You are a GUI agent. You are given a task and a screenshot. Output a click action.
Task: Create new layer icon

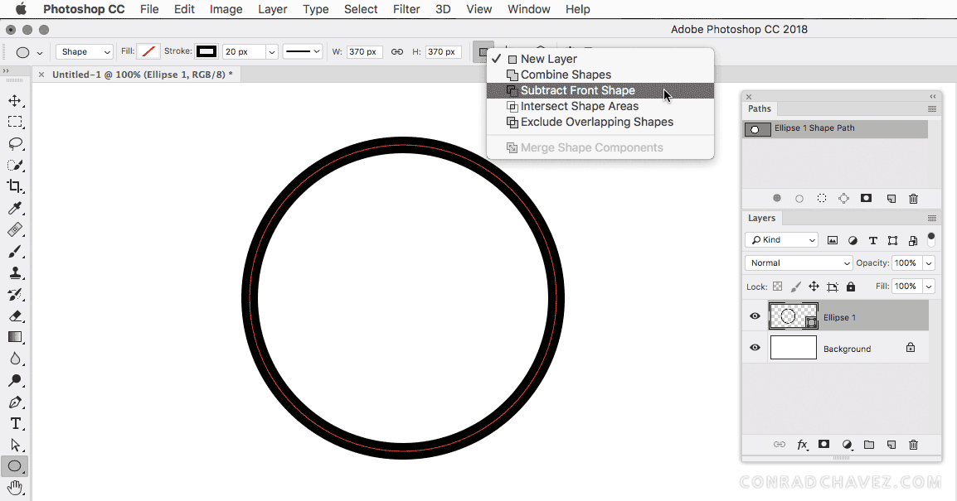coord(891,445)
